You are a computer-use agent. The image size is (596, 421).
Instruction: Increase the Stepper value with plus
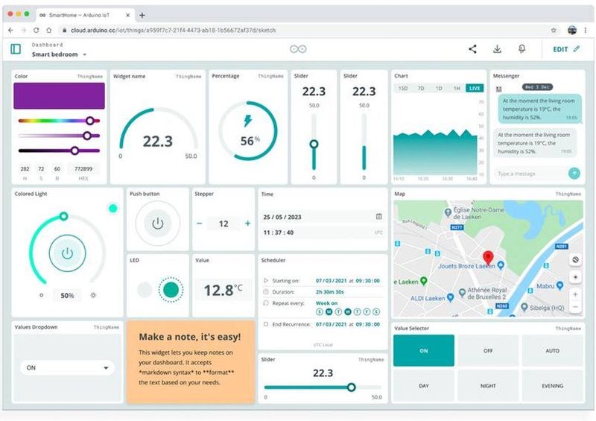[x=247, y=224]
